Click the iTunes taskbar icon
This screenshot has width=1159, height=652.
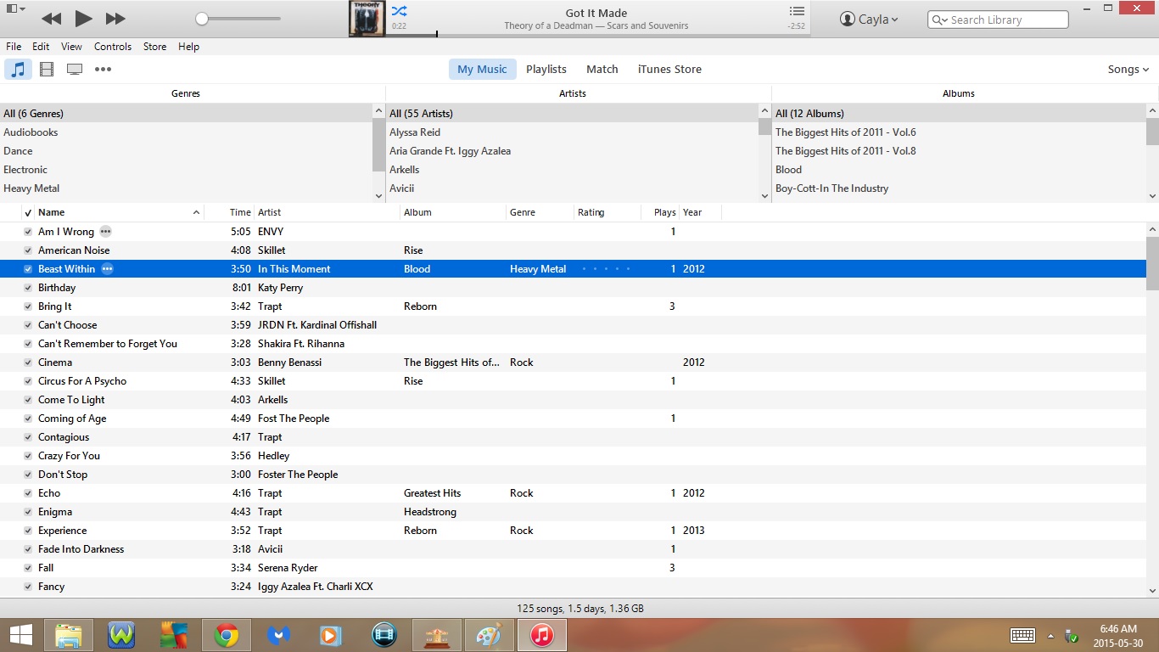542,635
